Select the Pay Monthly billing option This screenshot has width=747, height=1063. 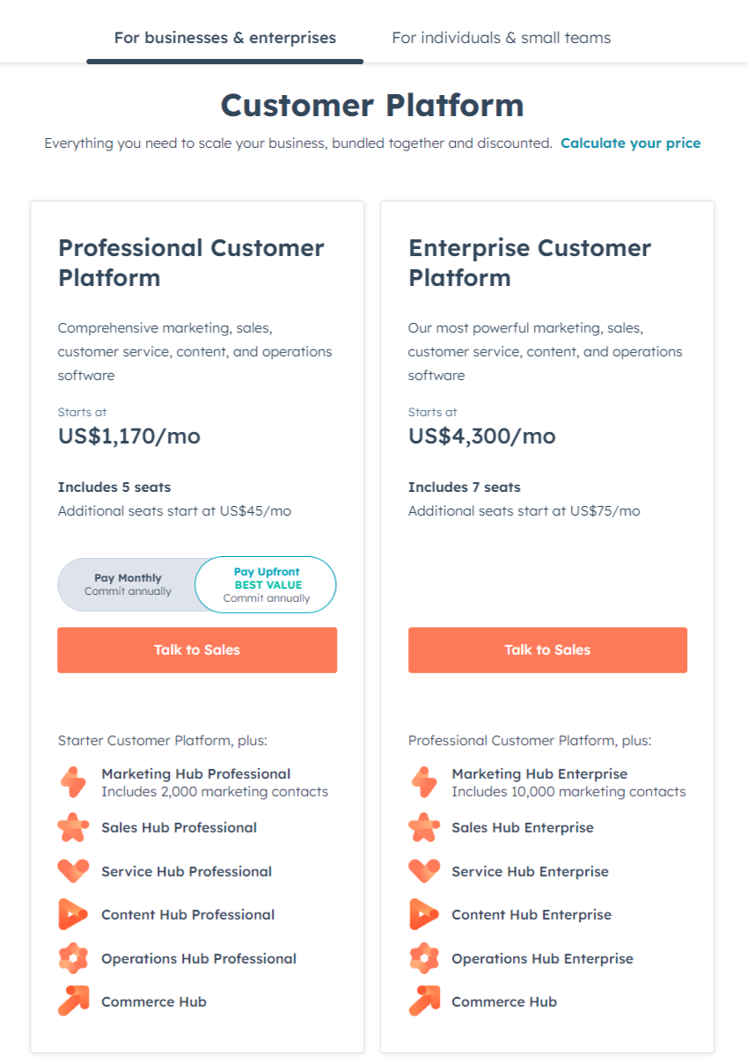(129, 584)
